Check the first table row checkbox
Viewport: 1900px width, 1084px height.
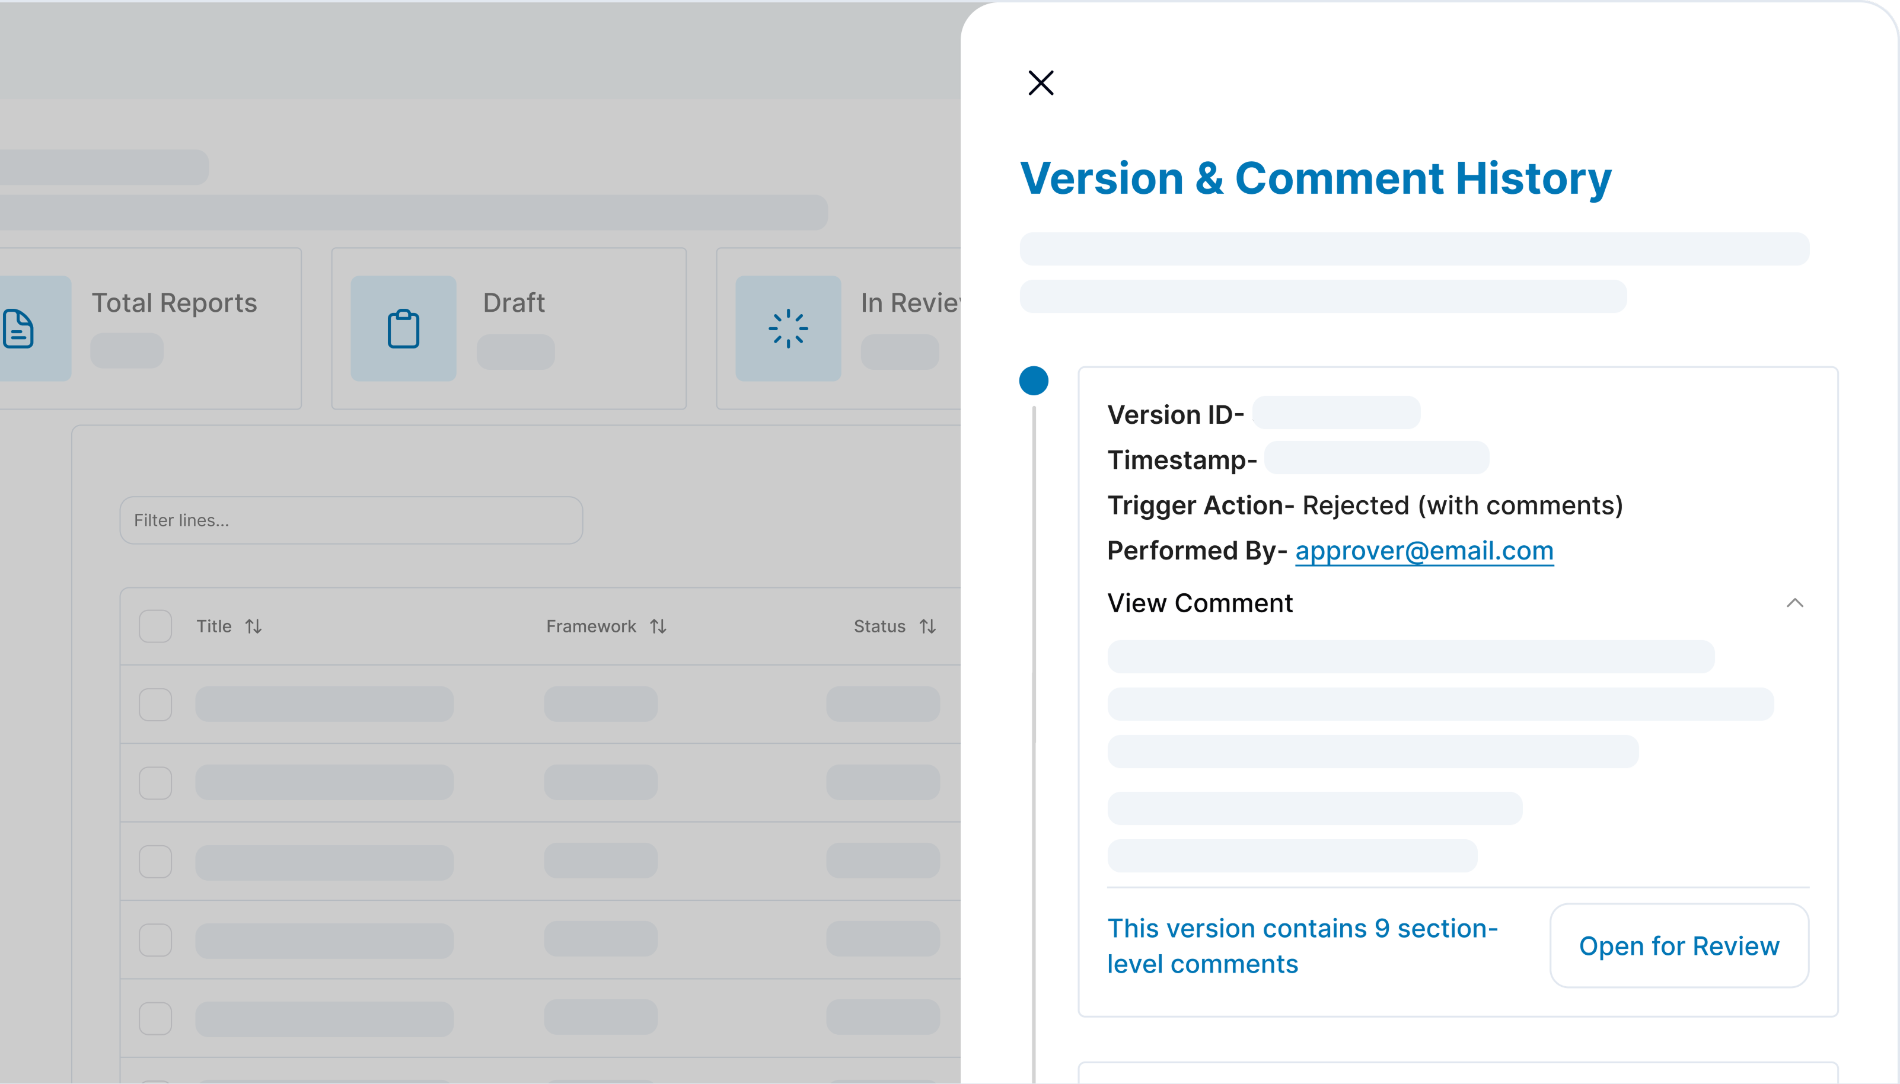coord(155,704)
